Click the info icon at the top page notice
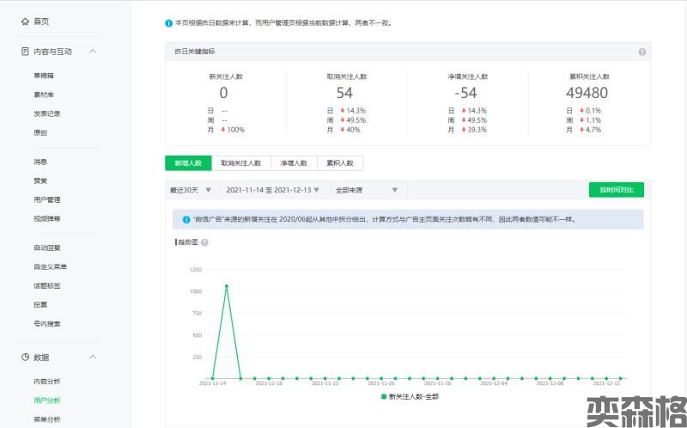Viewport: 687px width, 428px height. [168, 23]
